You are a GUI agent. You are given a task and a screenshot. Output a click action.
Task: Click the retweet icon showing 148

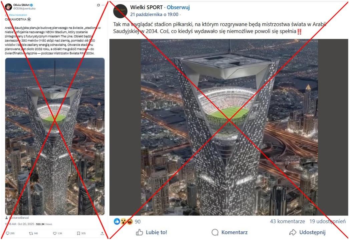coord(31,233)
